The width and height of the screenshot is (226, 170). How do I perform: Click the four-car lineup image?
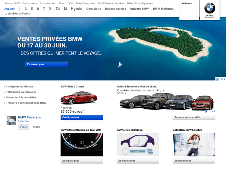(167, 102)
